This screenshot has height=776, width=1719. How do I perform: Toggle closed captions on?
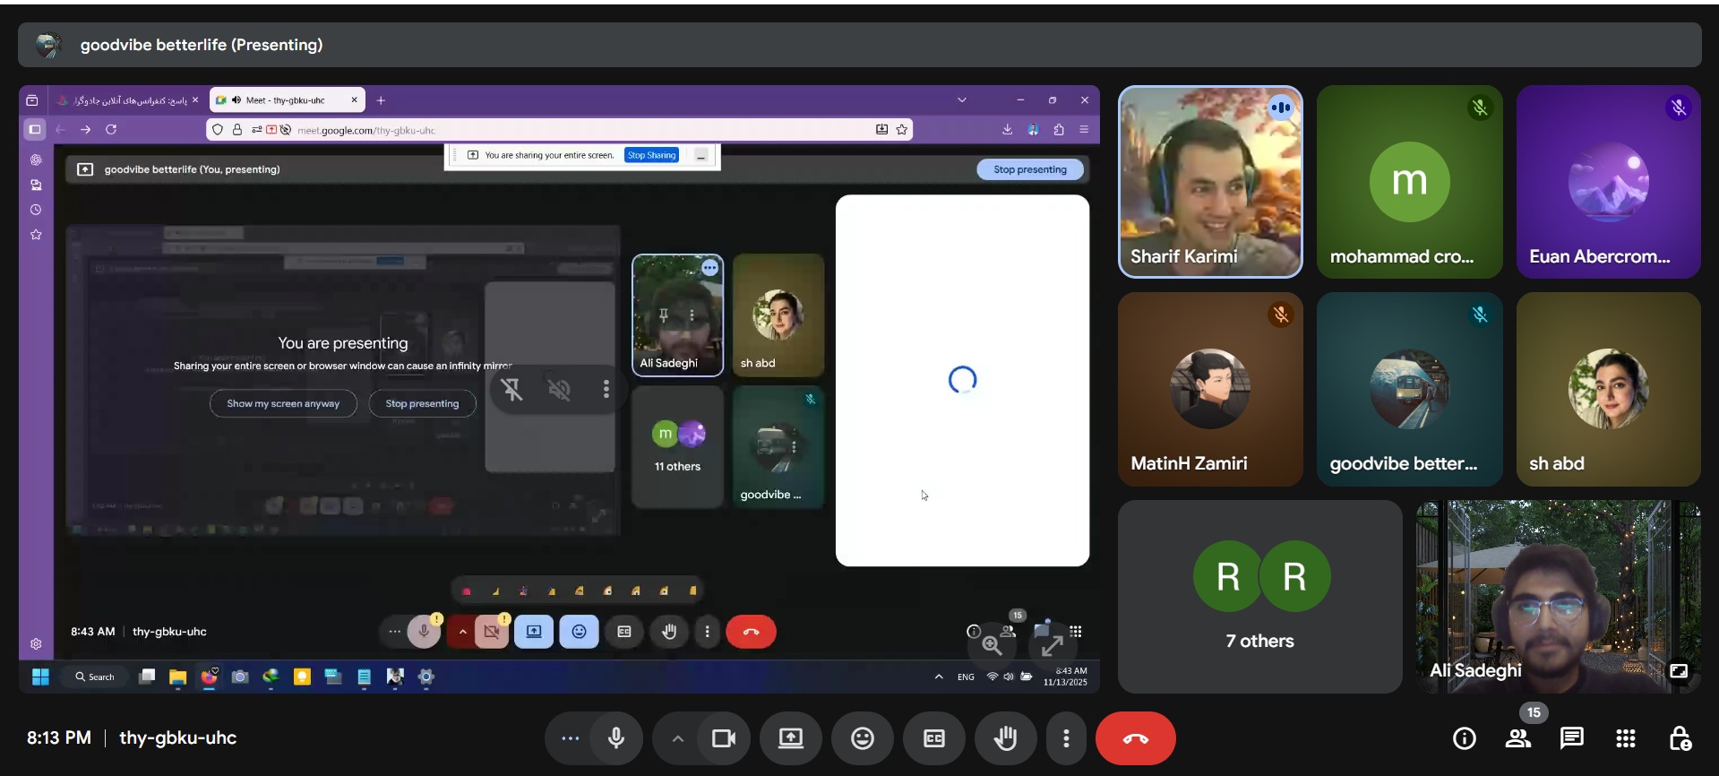pyautogui.click(x=933, y=738)
